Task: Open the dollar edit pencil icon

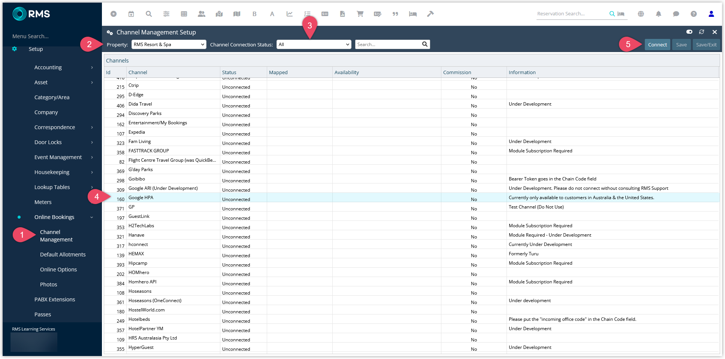Action: point(378,14)
